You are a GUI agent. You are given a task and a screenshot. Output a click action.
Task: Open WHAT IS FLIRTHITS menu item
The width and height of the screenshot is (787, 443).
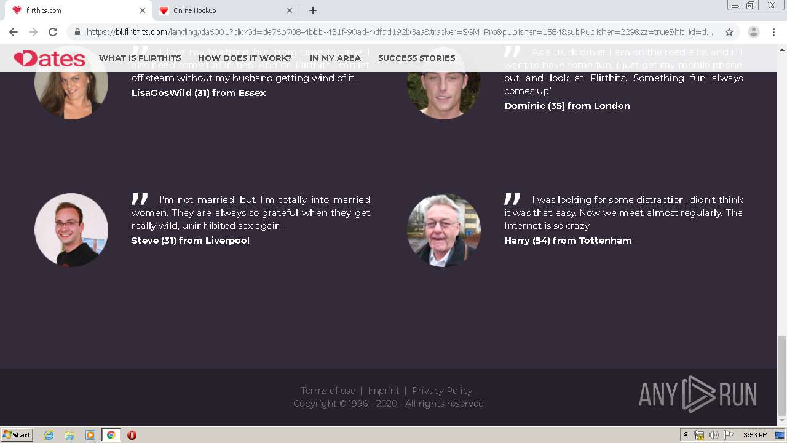[140, 58]
